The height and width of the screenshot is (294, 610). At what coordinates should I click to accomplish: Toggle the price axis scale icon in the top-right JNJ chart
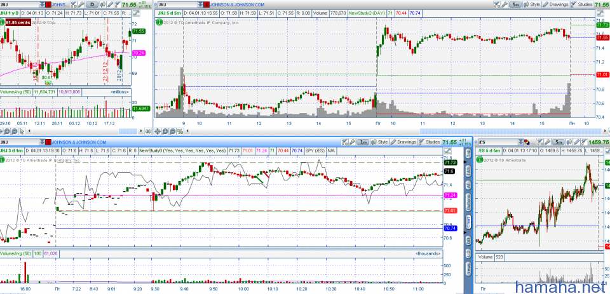point(600,13)
